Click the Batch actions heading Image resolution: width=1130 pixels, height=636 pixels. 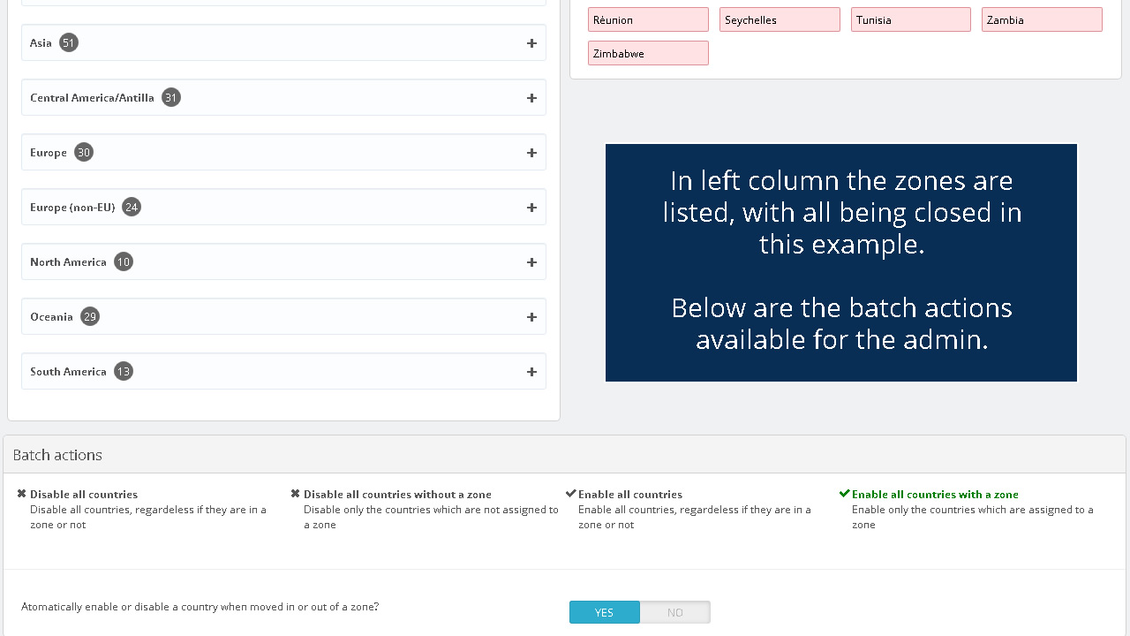tap(57, 455)
